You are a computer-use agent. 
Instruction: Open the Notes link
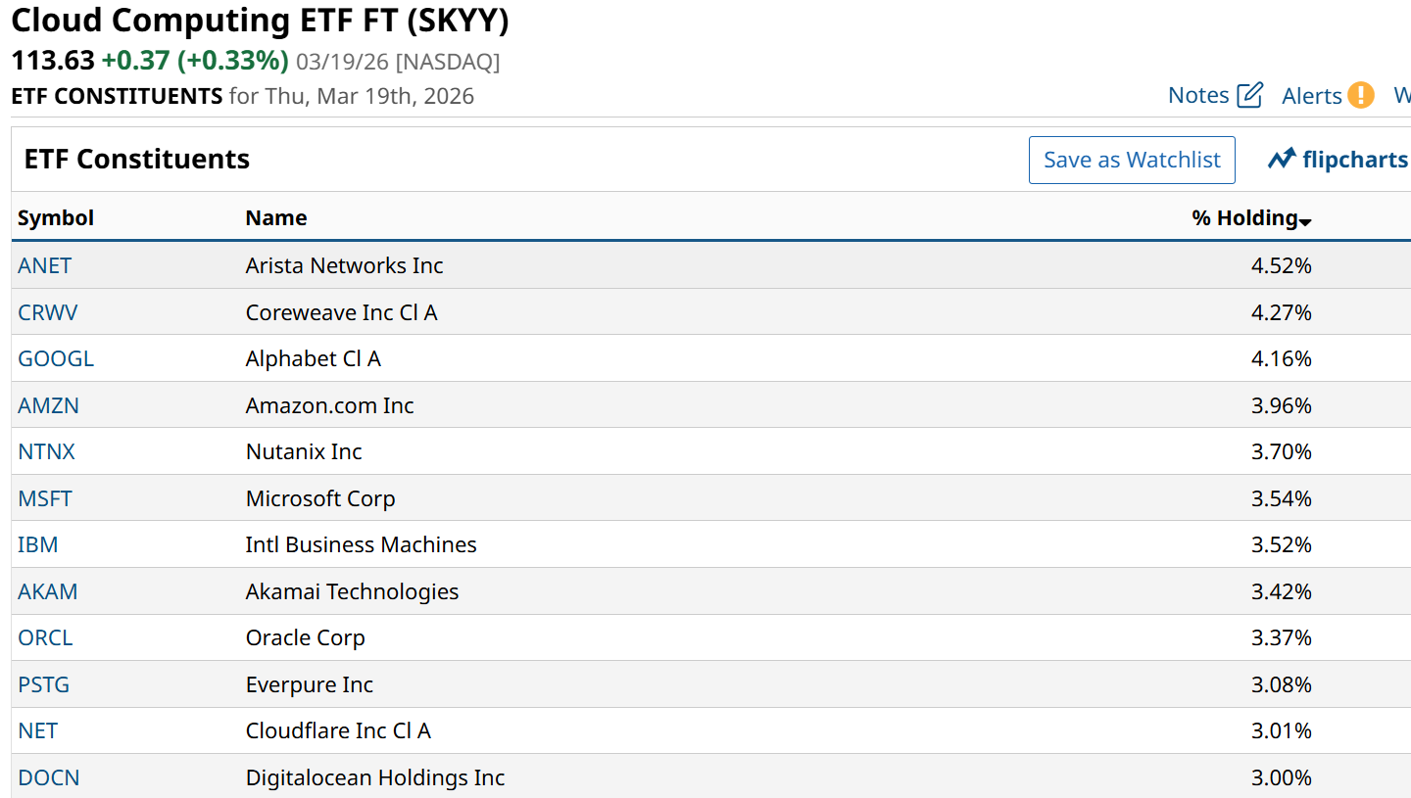tap(1198, 95)
